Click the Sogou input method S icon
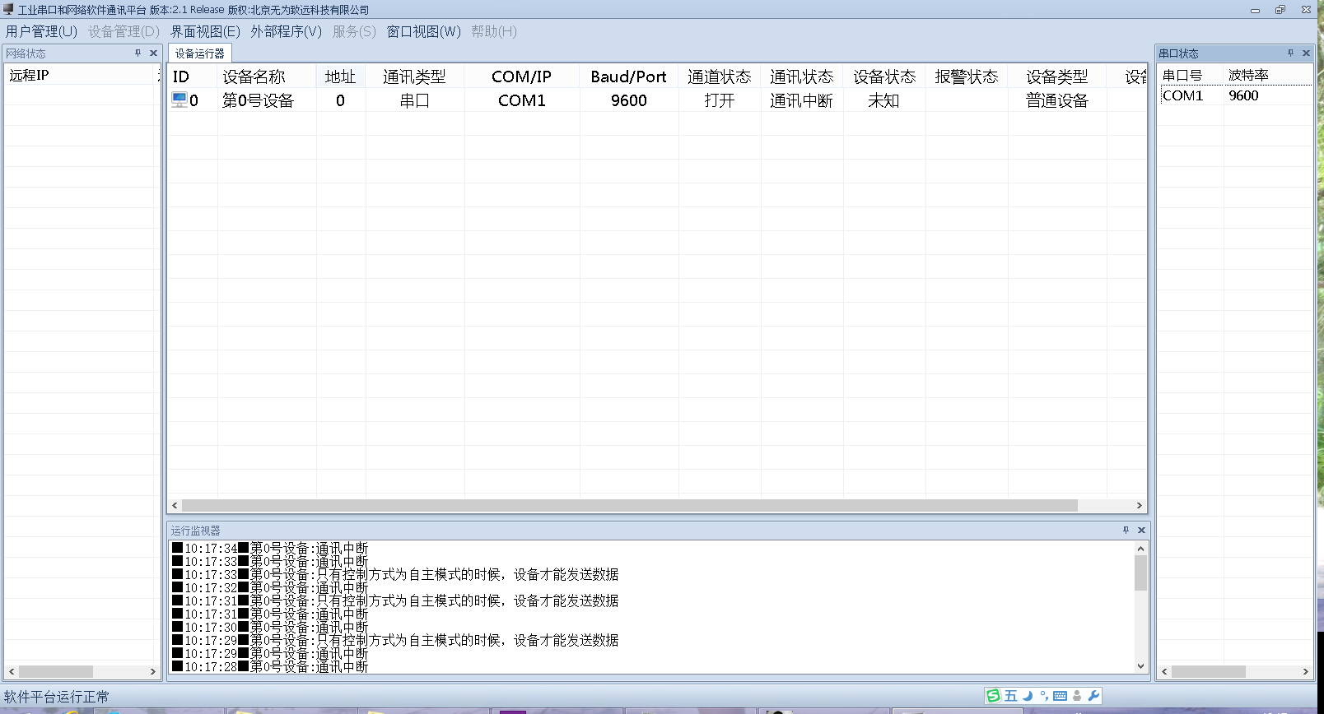Screen dimensions: 1324x714 pyautogui.click(x=994, y=696)
